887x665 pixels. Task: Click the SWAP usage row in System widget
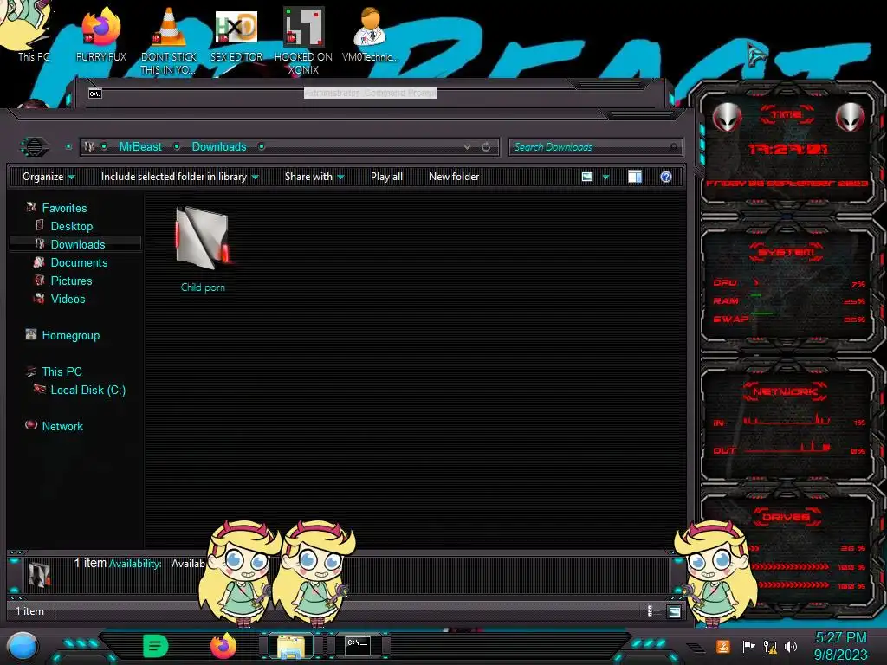(789, 319)
